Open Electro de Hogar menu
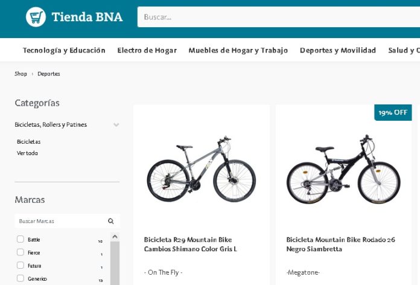This screenshot has width=420, height=285. tap(147, 50)
